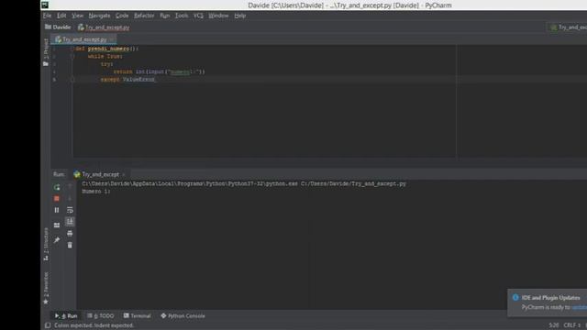Pause the program output
587x330 pixels.
pos(57,210)
